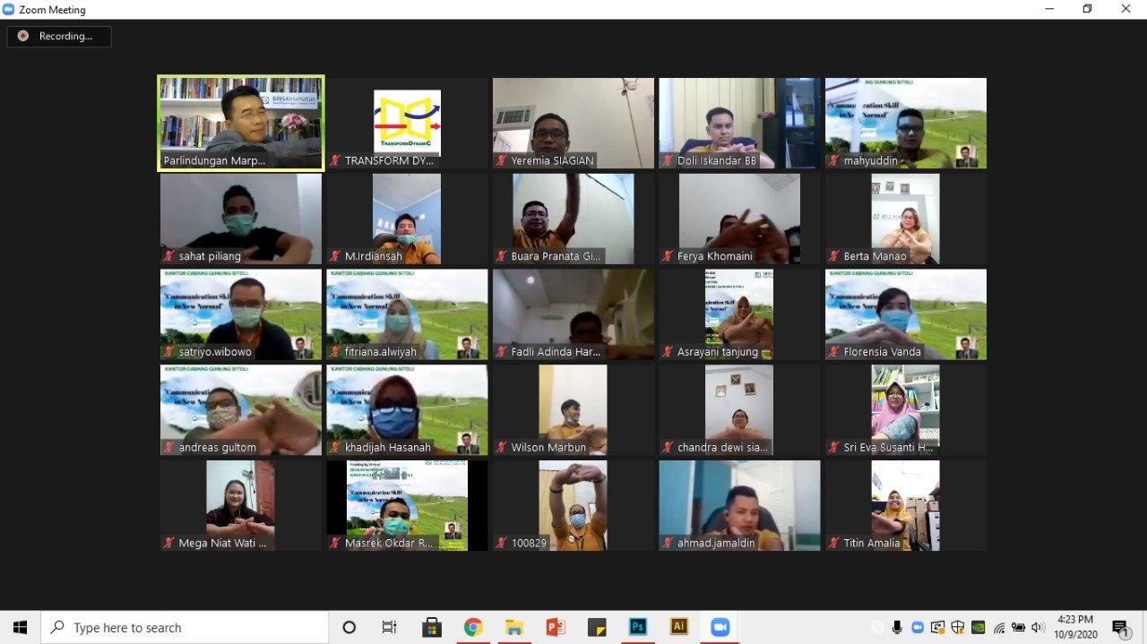The width and height of the screenshot is (1147, 644).
Task: Switch to Illustrator in the taskbar
Action: (x=679, y=627)
